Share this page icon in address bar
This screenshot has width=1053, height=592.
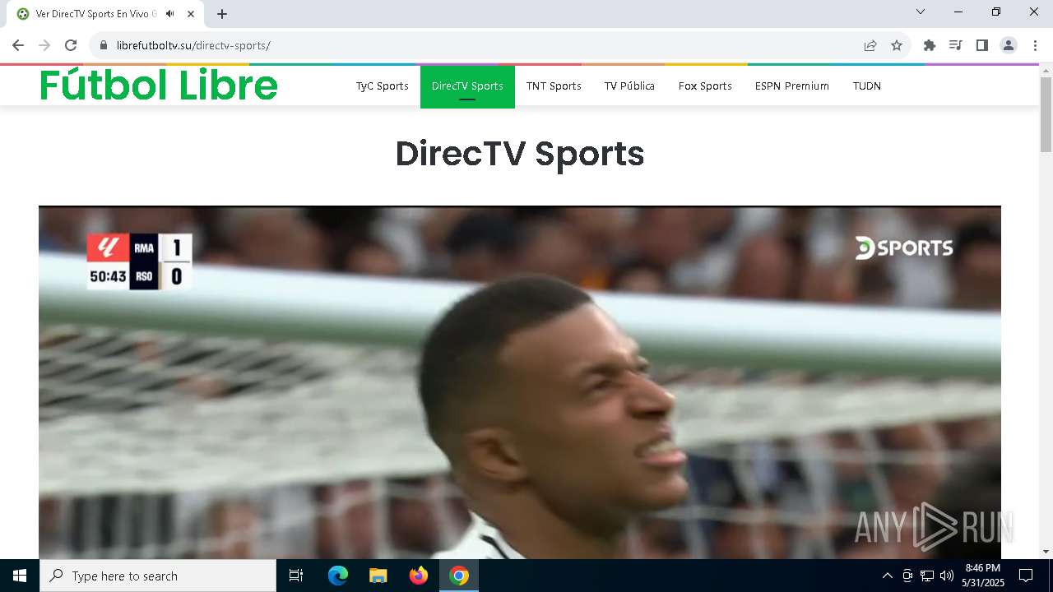[870, 45]
